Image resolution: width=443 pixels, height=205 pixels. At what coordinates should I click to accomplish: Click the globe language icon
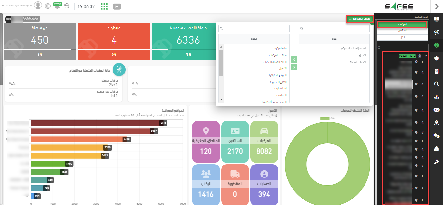pos(48,6)
